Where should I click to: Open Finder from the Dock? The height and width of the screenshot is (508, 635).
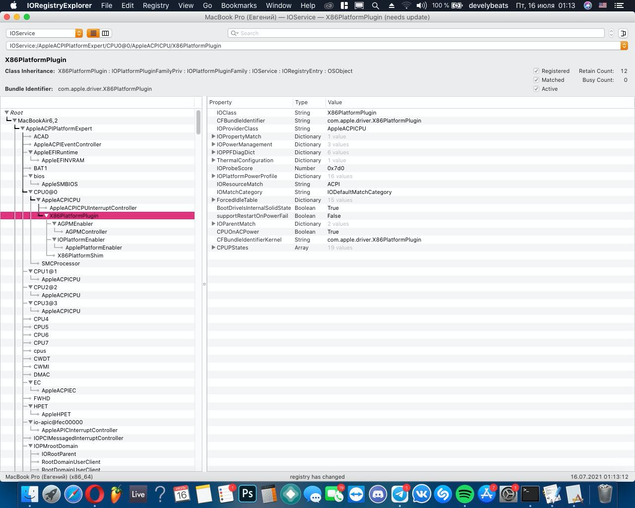coord(30,494)
